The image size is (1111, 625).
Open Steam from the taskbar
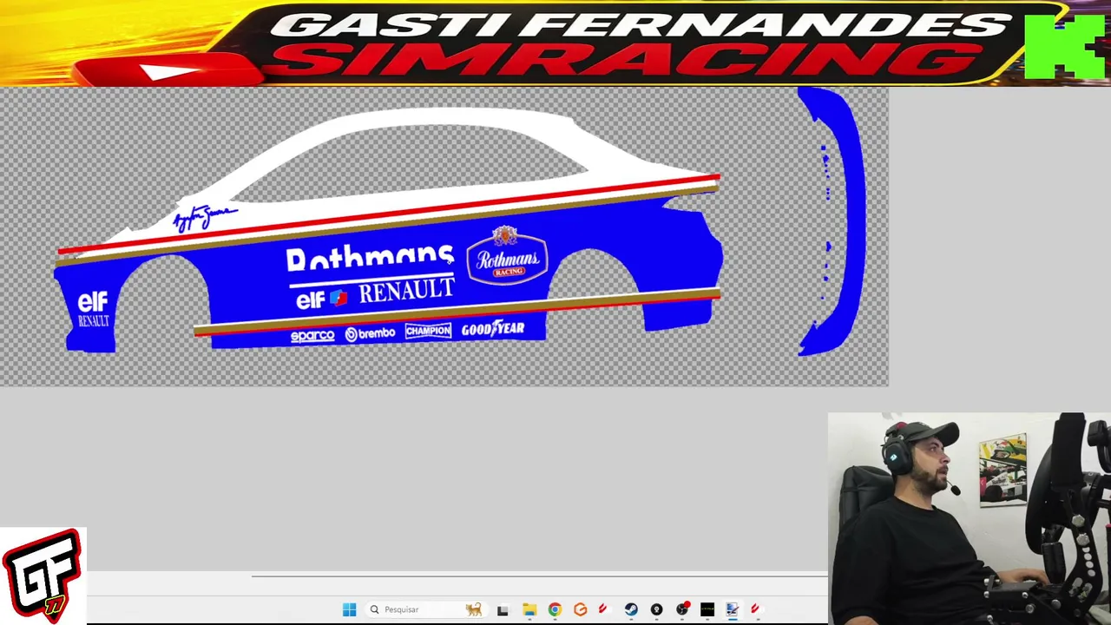coord(631,609)
